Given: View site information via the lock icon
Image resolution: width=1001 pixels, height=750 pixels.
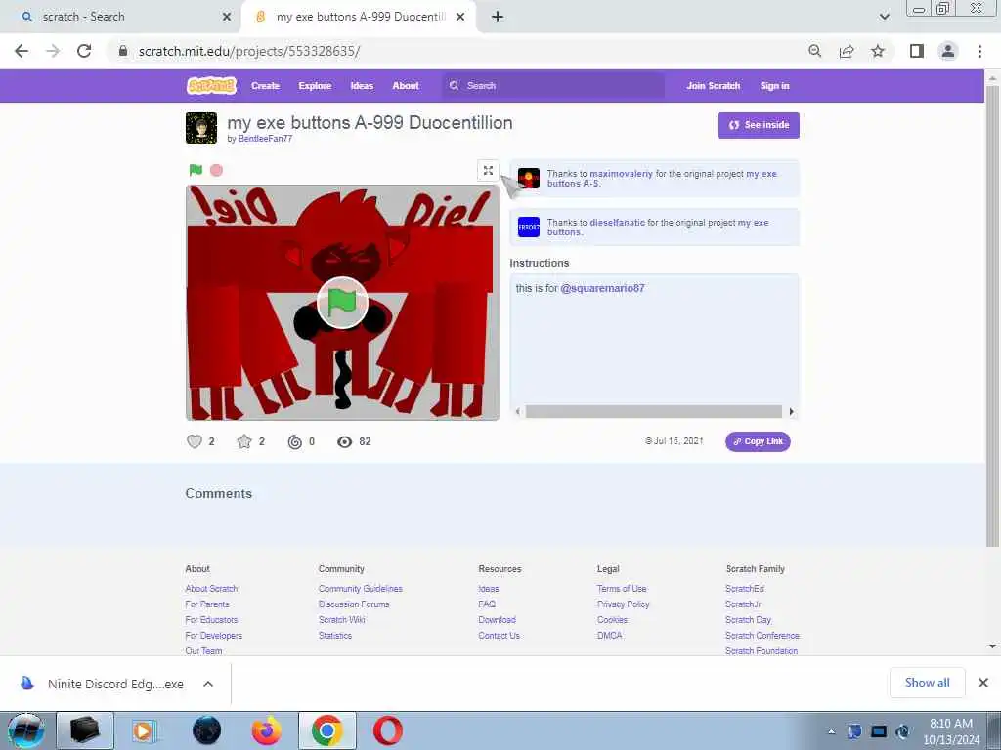Looking at the screenshot, I should (x=123, y=51).
